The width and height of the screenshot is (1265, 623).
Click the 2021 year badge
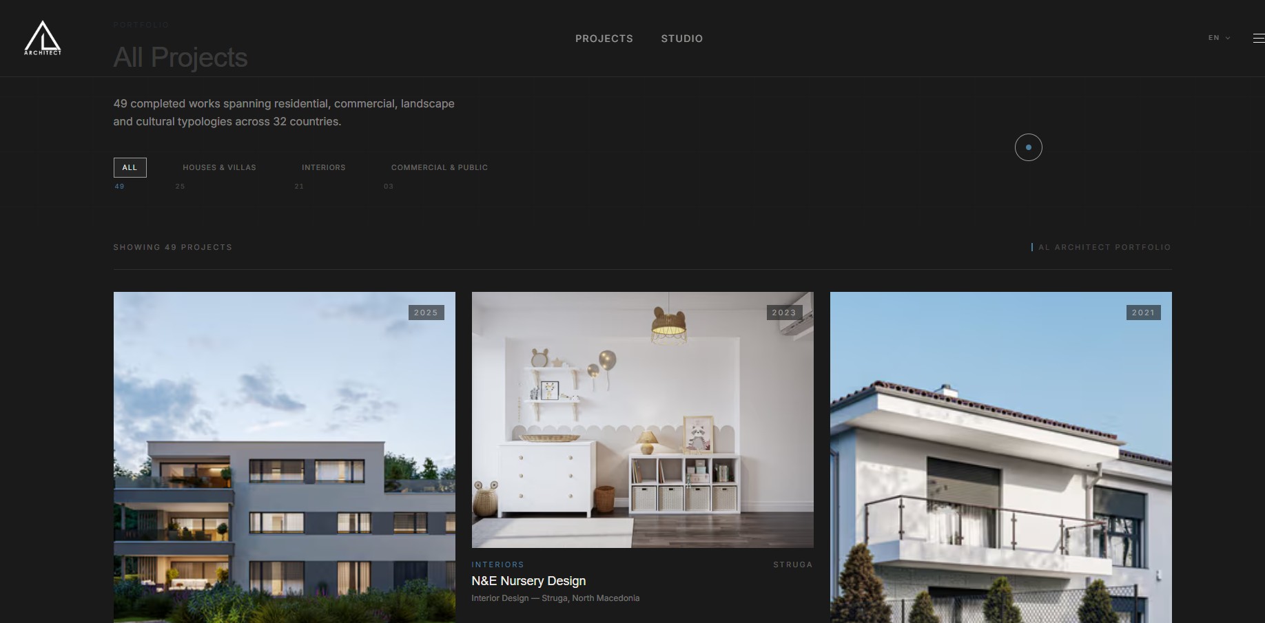click(x=1143, y=313)
